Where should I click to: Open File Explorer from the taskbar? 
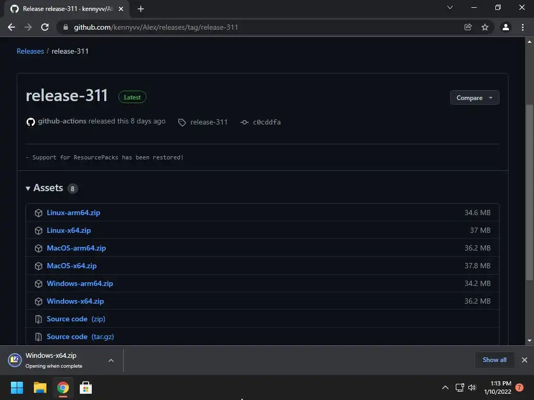(x=40, y=387)
